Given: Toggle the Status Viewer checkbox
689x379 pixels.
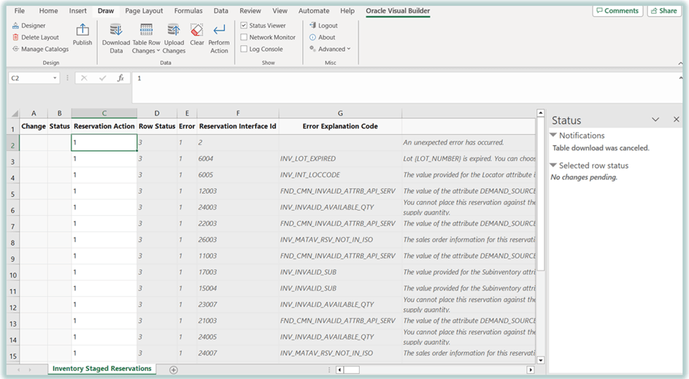Looking at the screenshot, I should click(244, 26).
